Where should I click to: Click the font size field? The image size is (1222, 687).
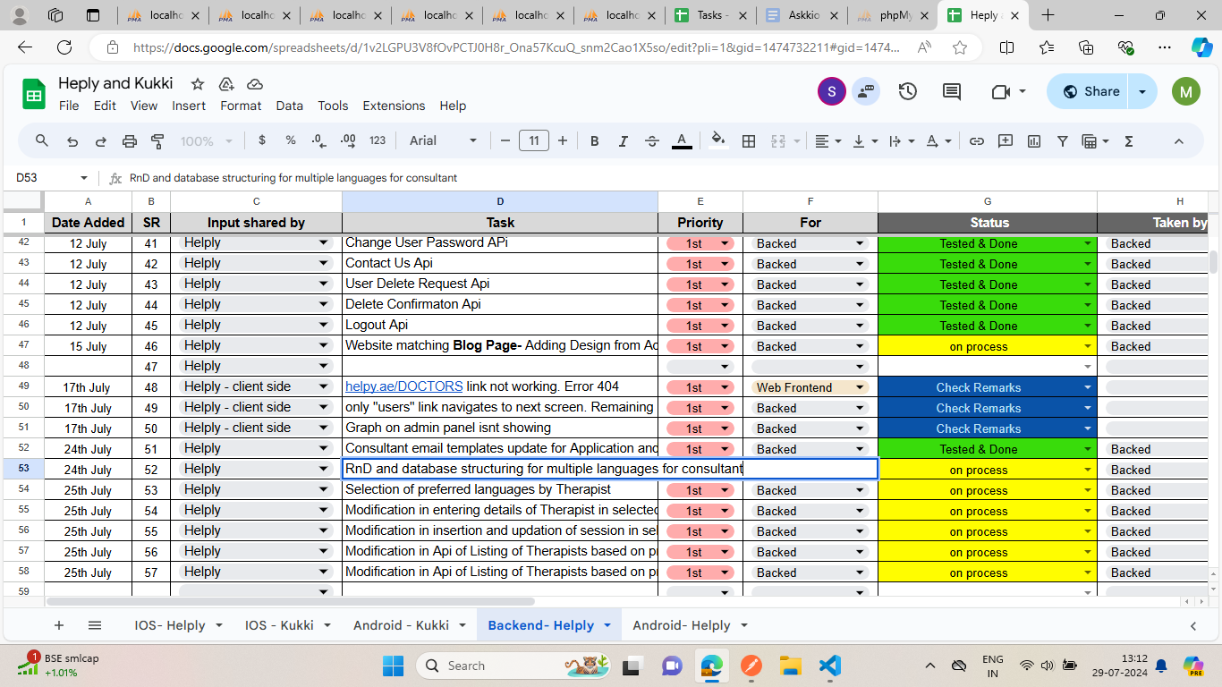(x=534, y=140)
